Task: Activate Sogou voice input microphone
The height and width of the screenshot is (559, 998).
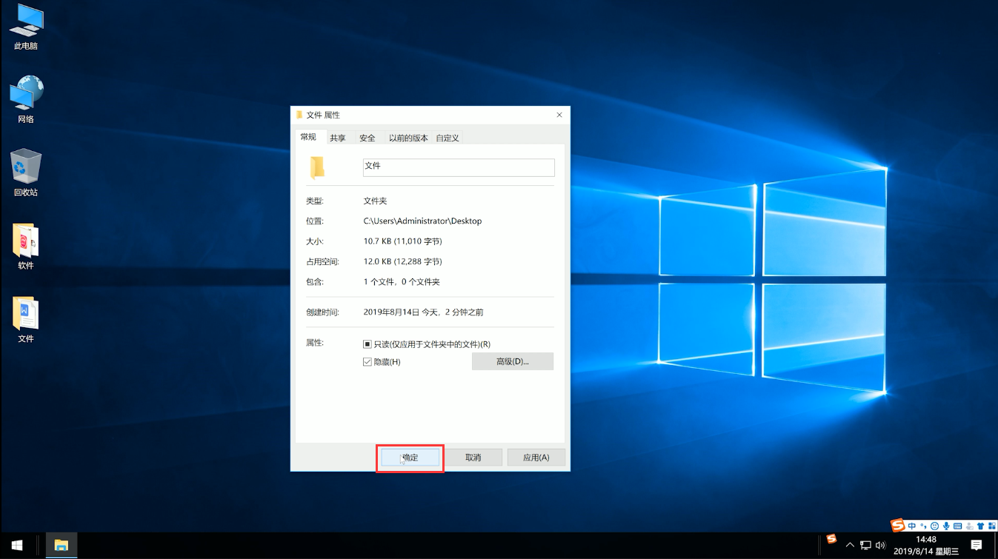Action: (x=946, y=526)
